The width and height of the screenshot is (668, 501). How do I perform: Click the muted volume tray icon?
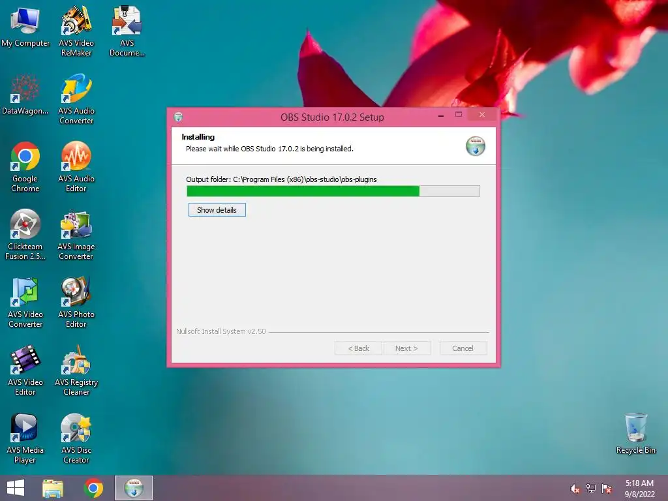pos(575,489)
